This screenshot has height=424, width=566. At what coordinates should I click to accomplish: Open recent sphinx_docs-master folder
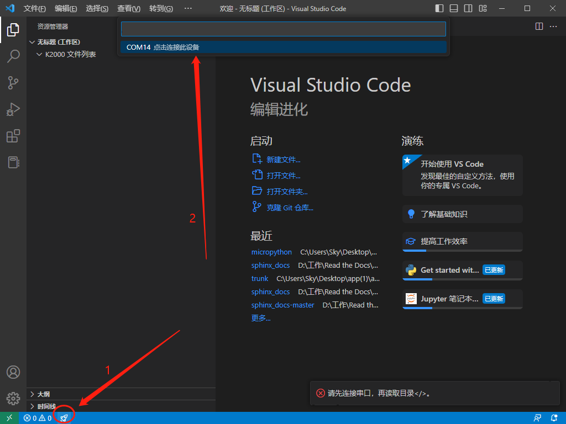click(x=282, y=305)
